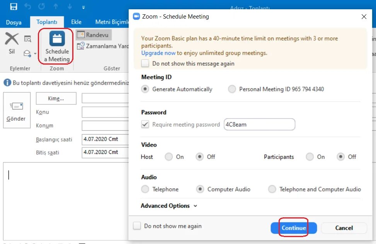Open Zamanlama Yardımcısı scheduling assistant

(x=103, y=46)
